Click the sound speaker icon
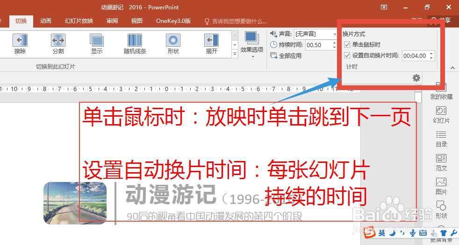Viewport: 459px width, 245px height. pos(273,34)
